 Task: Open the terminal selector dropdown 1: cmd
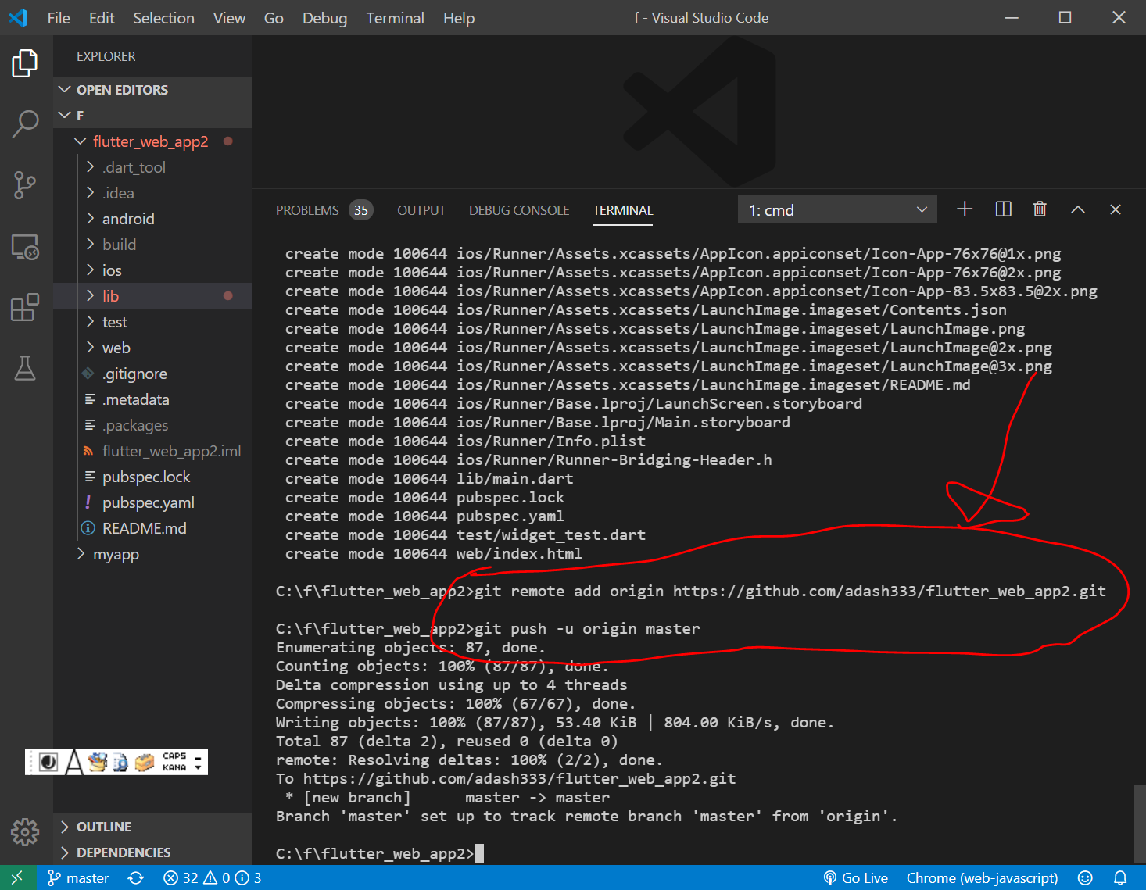click(x=837, y=209)
